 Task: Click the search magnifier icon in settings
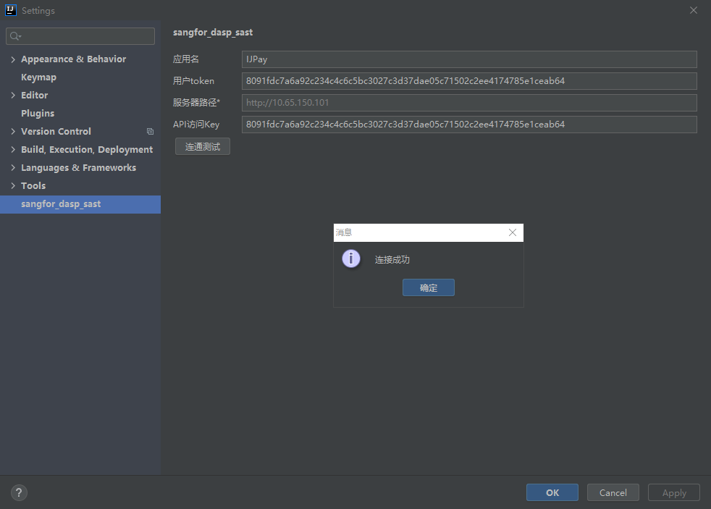15,36
